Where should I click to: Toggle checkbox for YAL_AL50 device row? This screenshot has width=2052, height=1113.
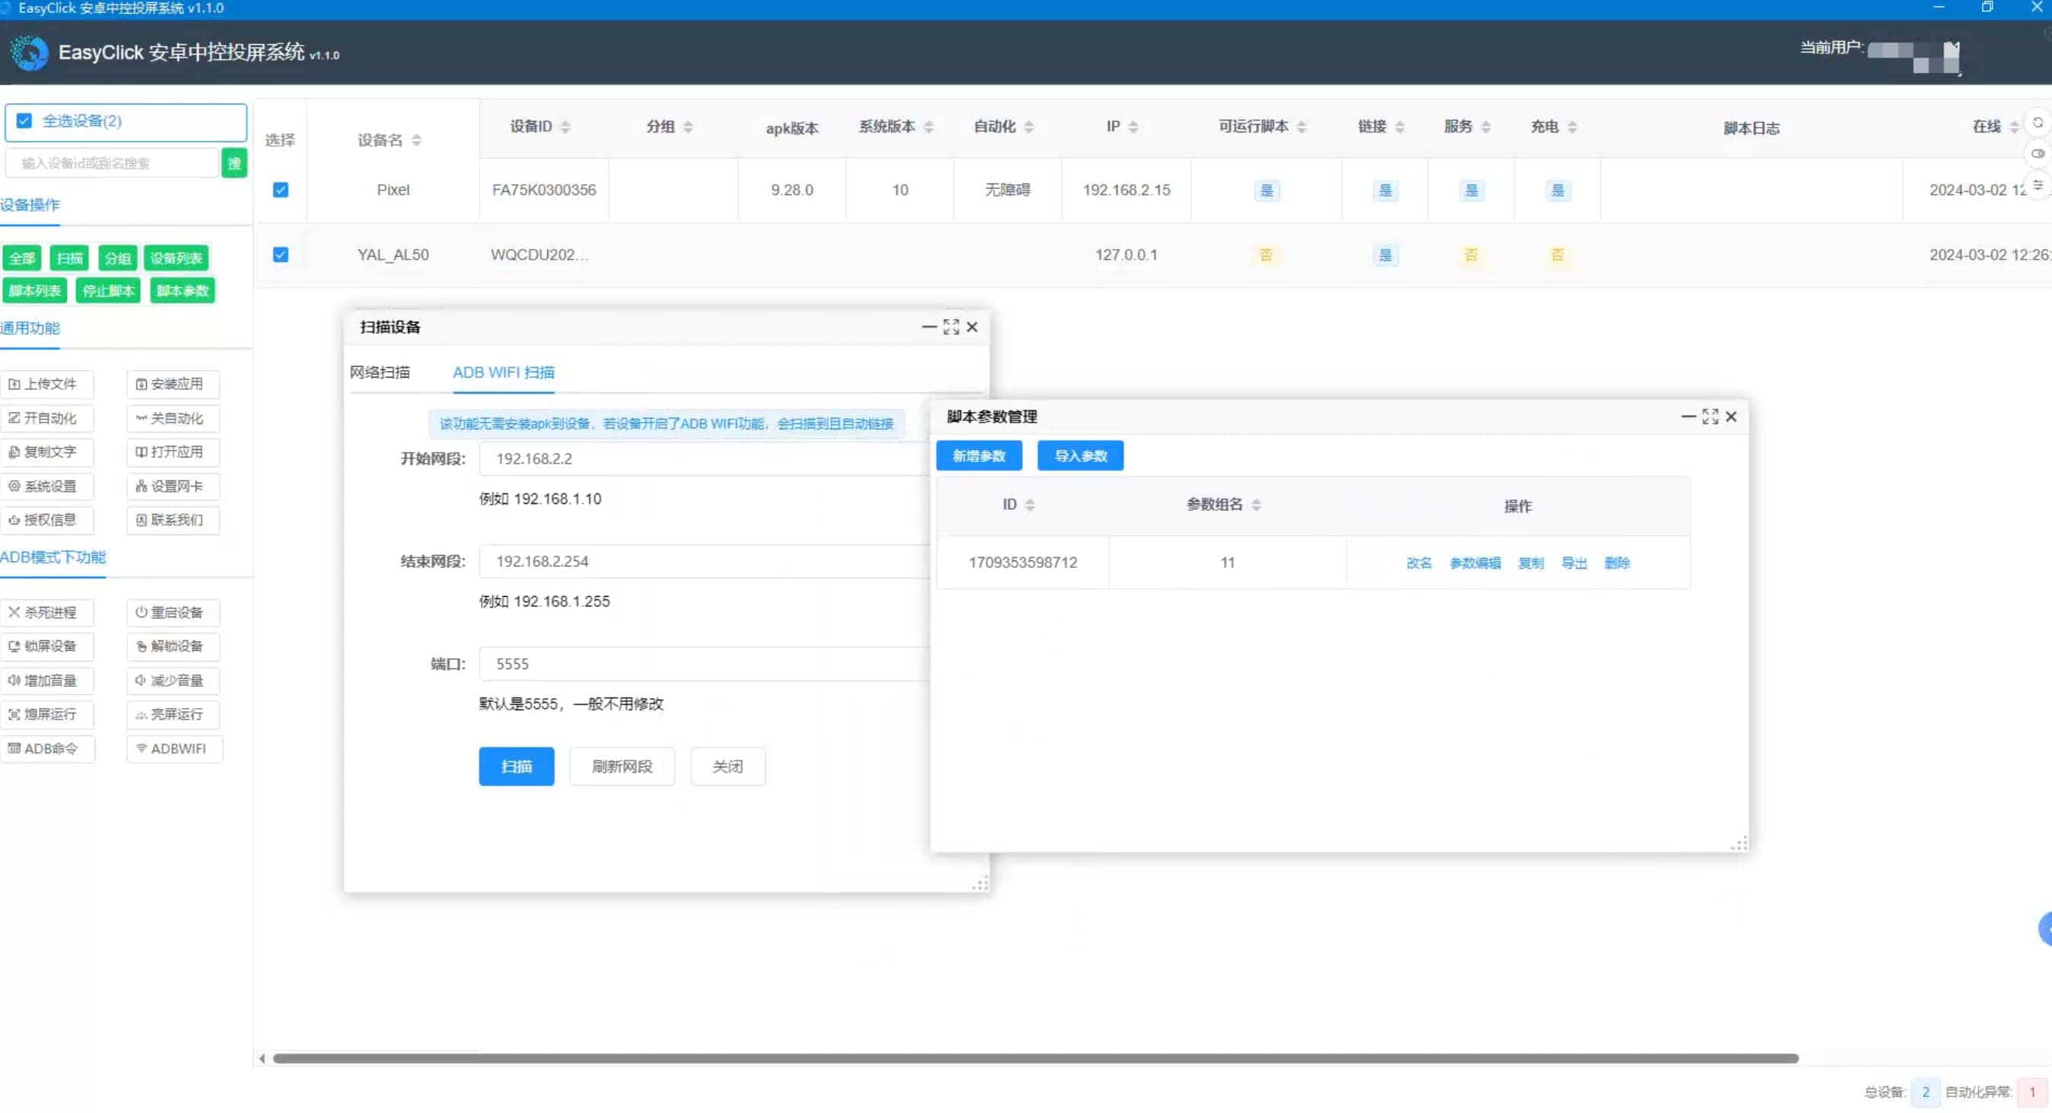(281, 254)
